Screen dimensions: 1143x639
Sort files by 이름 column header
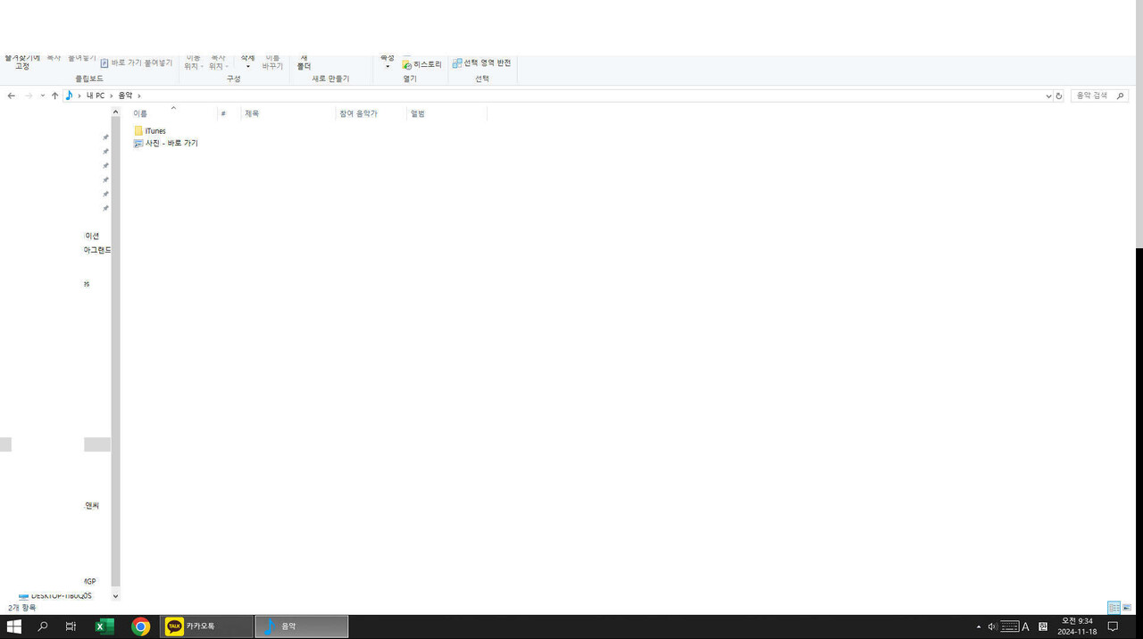[140, 114]
